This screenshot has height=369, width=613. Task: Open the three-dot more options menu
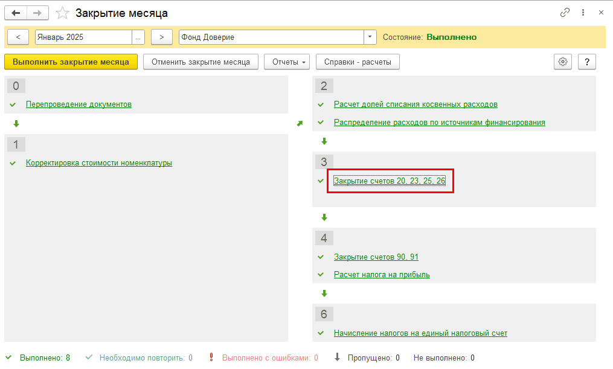tap(583, 13)
